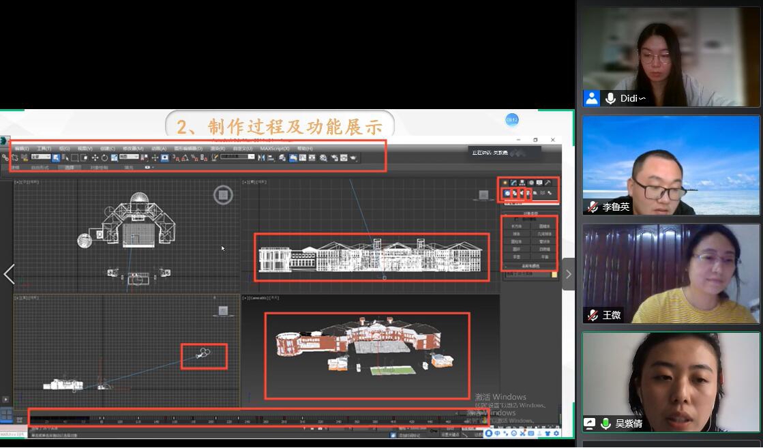The image size is (763, 448).
Task: Click the top viewport ViewCube
Action: (x=222, y=196)
